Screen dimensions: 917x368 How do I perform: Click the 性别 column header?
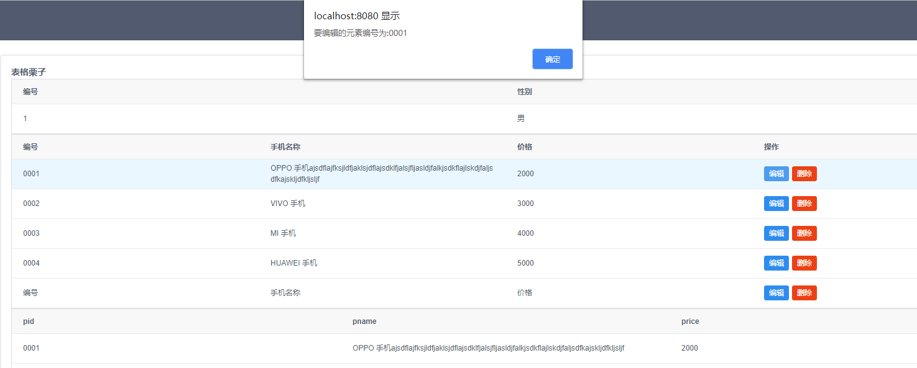pyautogui.click(x=525, y=92)
